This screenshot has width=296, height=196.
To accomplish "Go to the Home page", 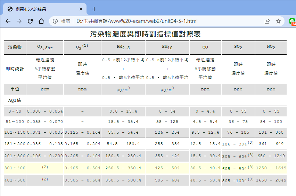I will [41, 21].
